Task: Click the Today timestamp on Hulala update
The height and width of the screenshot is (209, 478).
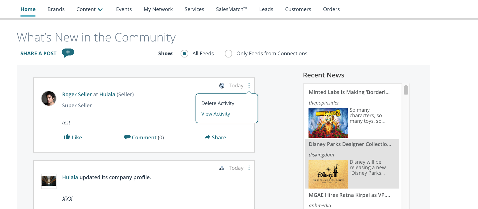Action: pos(236,168)
